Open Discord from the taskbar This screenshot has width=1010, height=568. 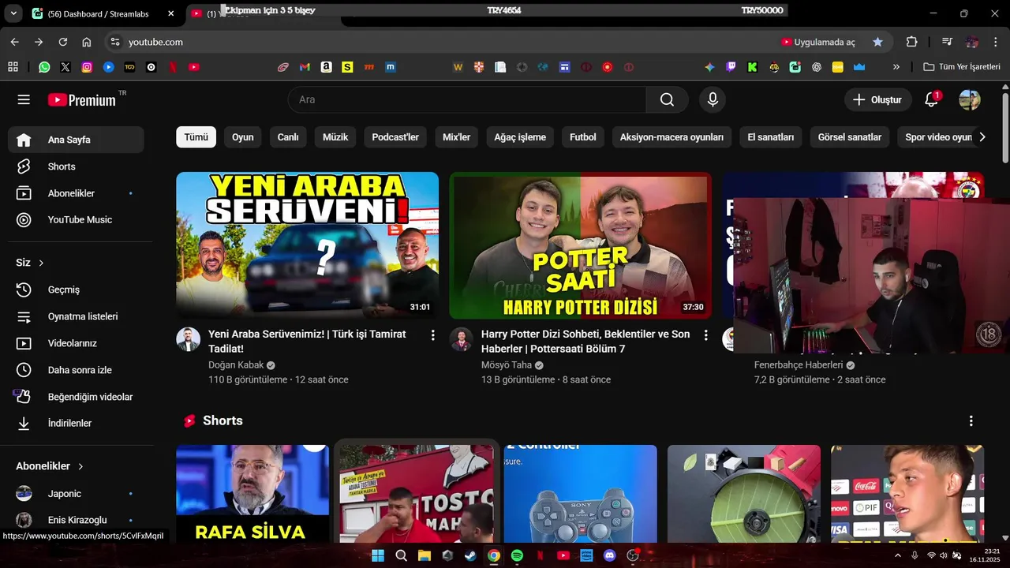coord(609,555)
